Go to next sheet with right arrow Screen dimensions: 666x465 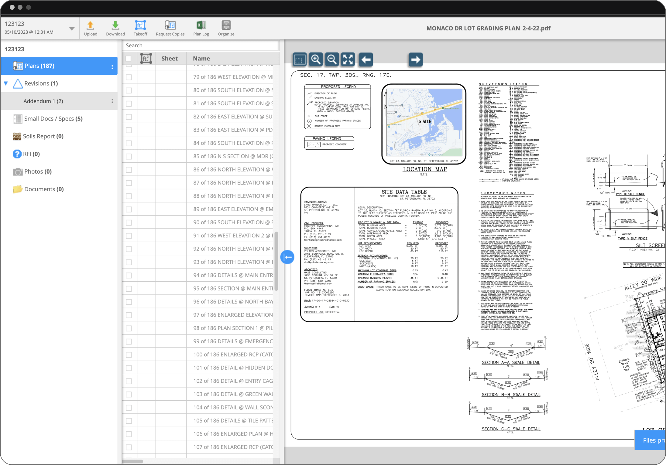click(415, 59)
